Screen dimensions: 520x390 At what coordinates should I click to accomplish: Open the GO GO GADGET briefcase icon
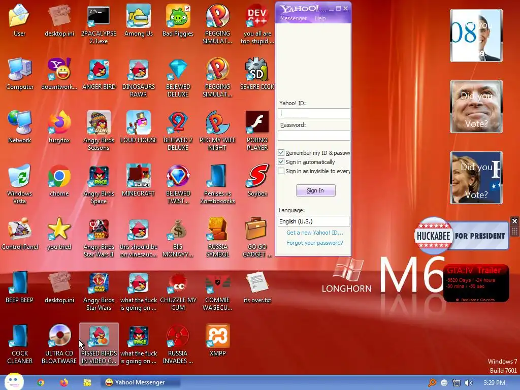click(x=257, y=237)
